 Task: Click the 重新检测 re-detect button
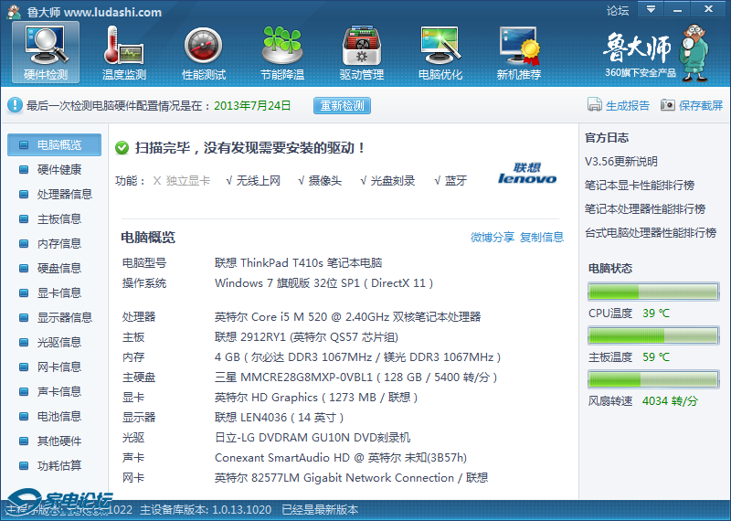click(342, 105)
